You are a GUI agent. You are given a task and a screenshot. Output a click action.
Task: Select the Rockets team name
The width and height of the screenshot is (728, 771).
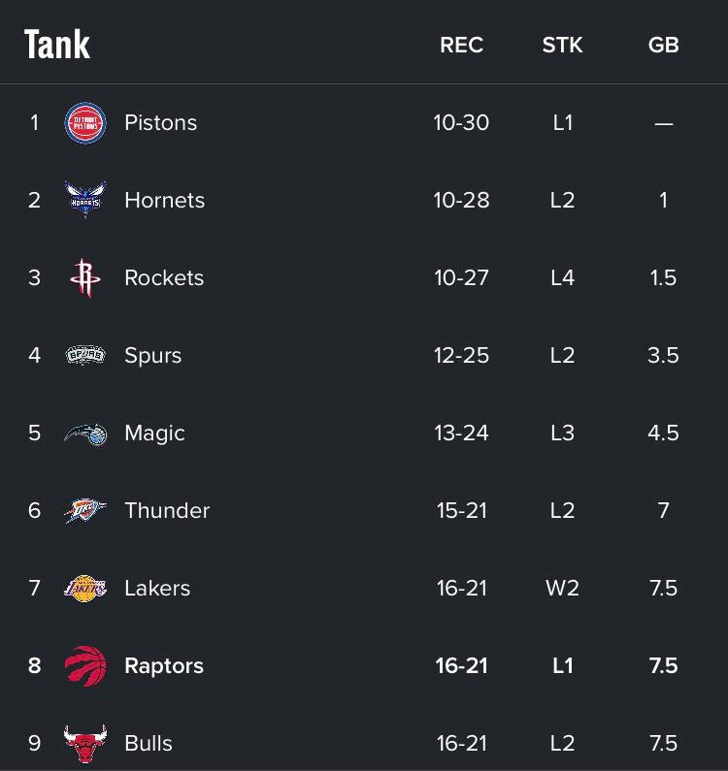164,278
